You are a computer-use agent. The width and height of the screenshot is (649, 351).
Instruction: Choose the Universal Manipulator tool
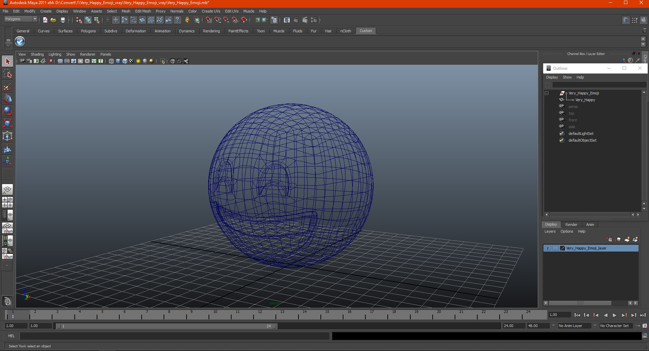7,136
